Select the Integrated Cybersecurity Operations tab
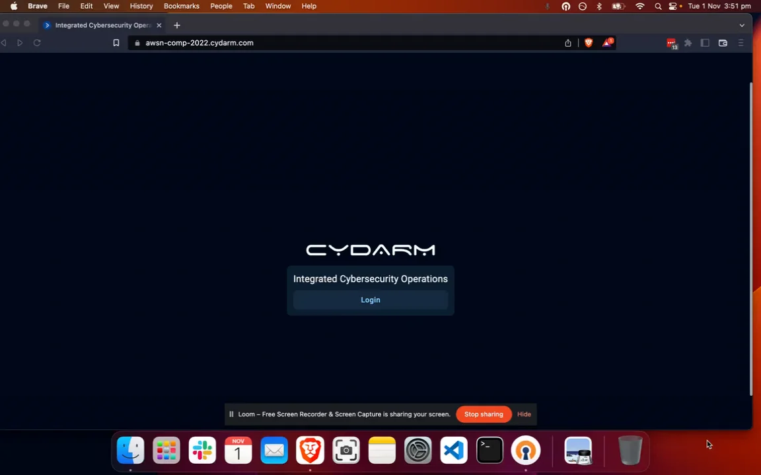761x475 pixels. (x=102, y=25)
